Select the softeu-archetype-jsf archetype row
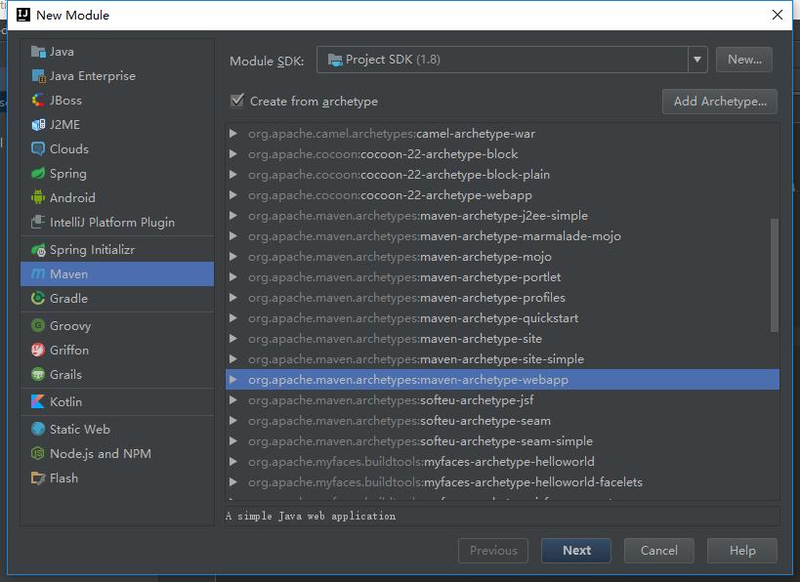The width and height of the screenshot is (800, 582). (477, 400)
